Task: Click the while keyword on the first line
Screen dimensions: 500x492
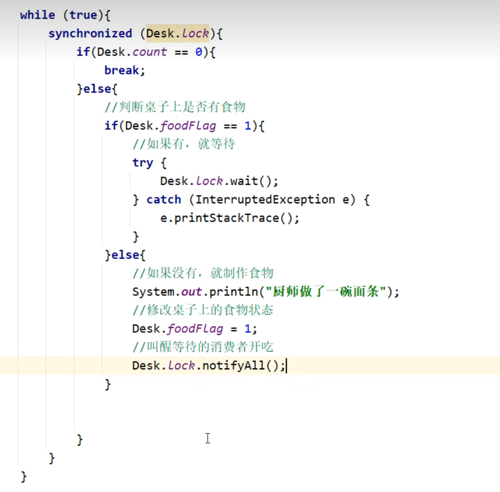Action: 37,15
